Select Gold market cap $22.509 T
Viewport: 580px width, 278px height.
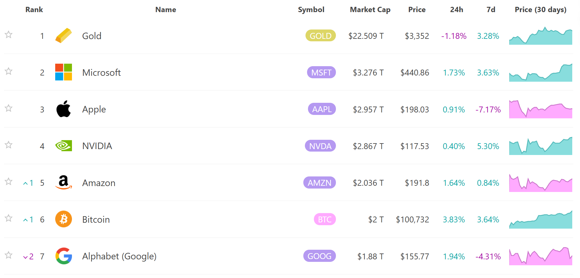366,36
